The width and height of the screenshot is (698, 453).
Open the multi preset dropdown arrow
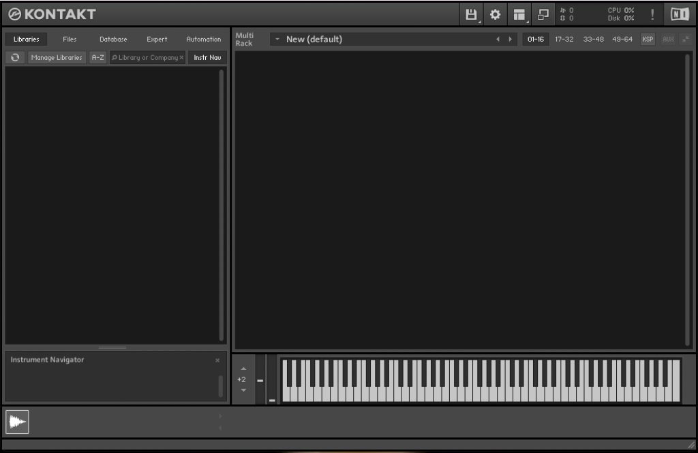277,39
